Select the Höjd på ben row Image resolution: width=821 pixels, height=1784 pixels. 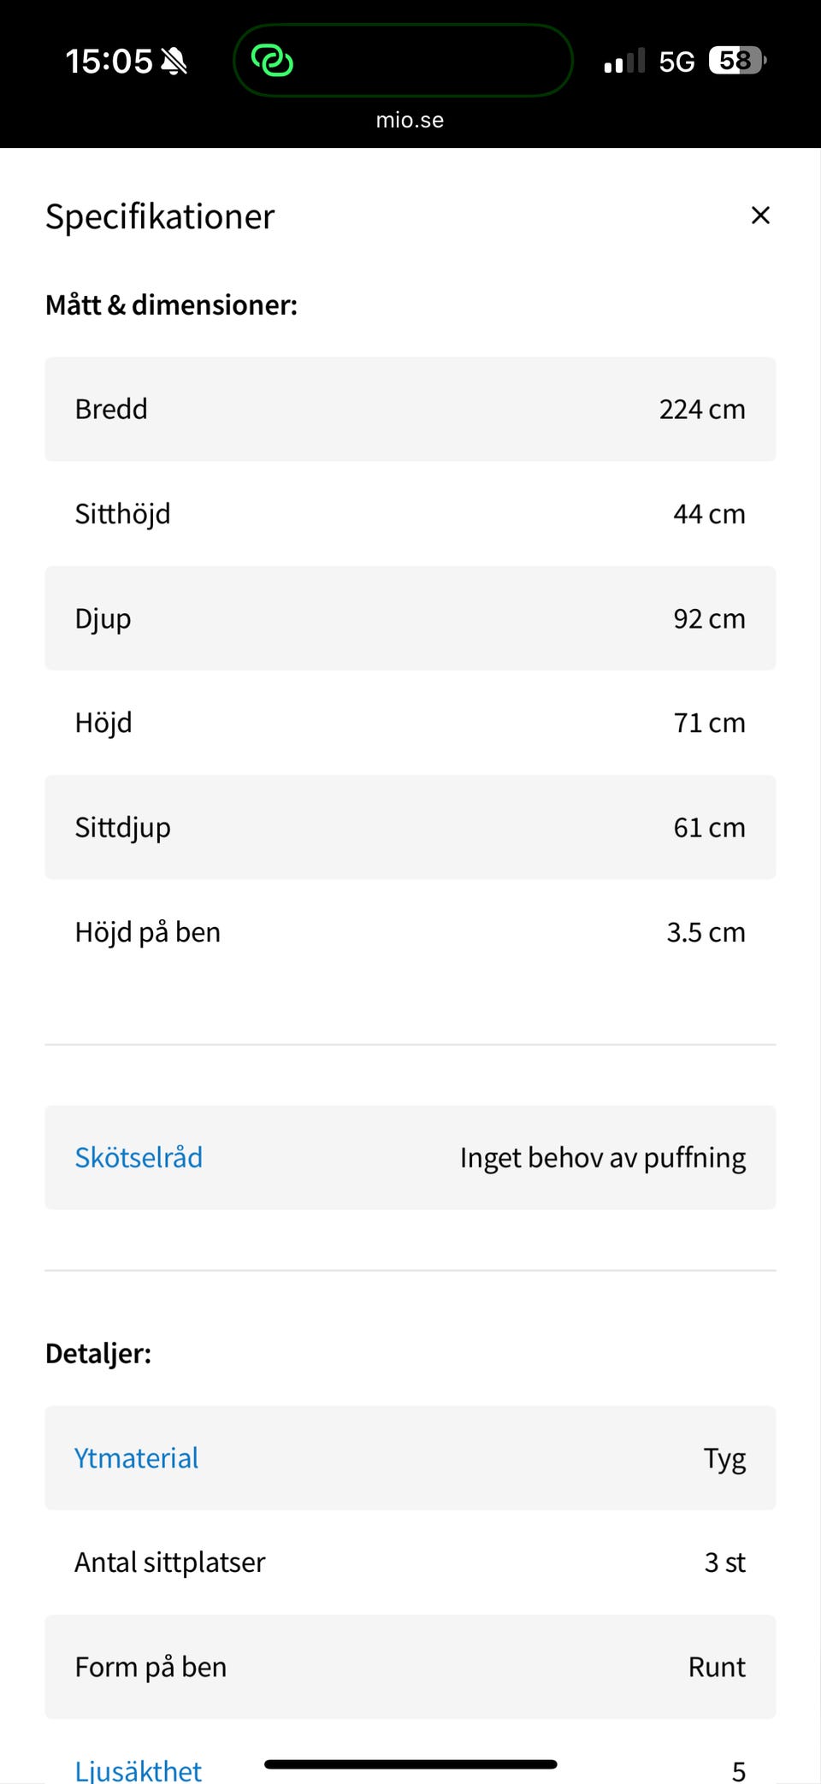pos(410,932)
